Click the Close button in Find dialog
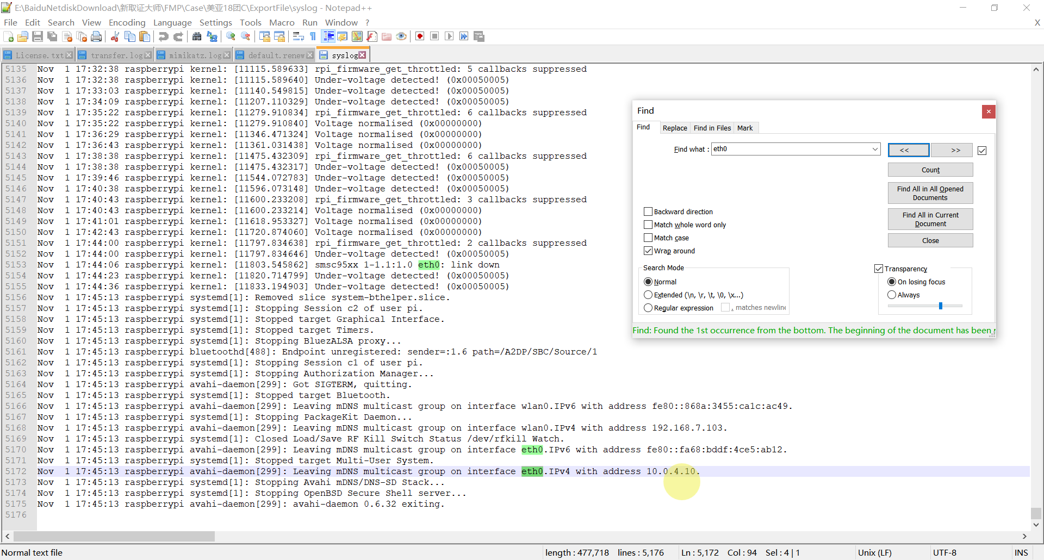Viewport: 1044px width, 560px height. coord(930,240)
